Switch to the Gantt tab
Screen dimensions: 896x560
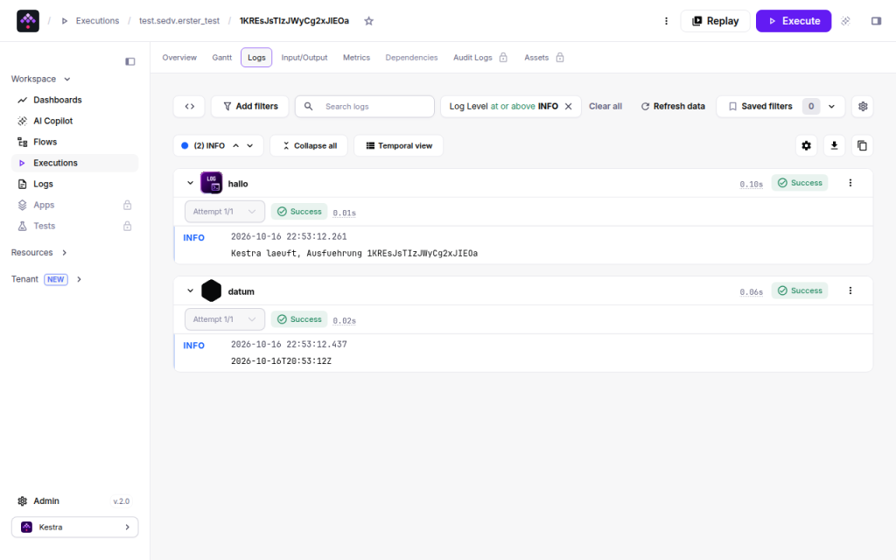[x=221, y=58]
